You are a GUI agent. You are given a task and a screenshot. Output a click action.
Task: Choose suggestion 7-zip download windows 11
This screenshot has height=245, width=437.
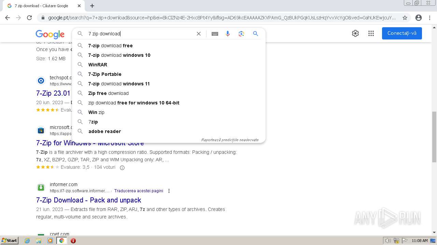(169, 84)
